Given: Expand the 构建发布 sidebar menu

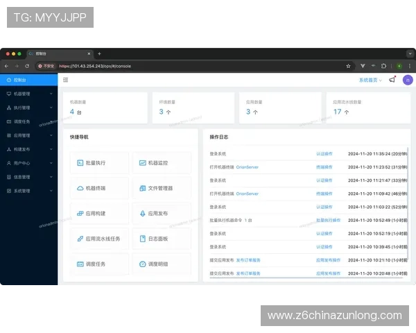Looking at the screenshot, I should click(29, 149).
